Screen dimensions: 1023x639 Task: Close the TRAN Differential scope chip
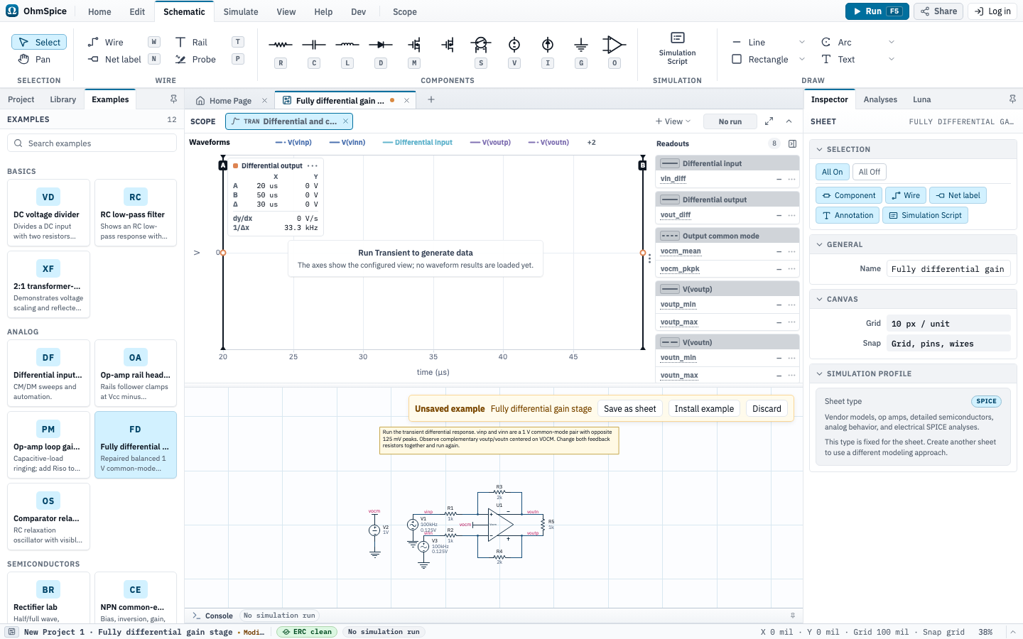(346, 121)
